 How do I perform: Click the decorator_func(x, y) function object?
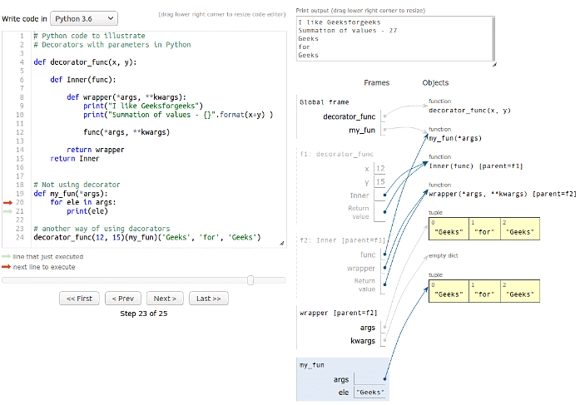point(469,111)
